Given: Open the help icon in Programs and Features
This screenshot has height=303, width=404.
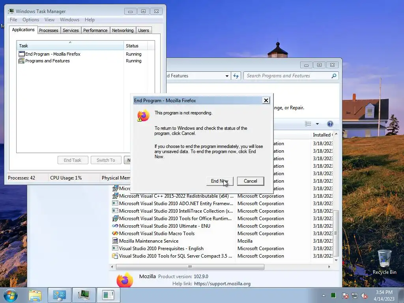Looking at the screenshot, I should [330, 124].
